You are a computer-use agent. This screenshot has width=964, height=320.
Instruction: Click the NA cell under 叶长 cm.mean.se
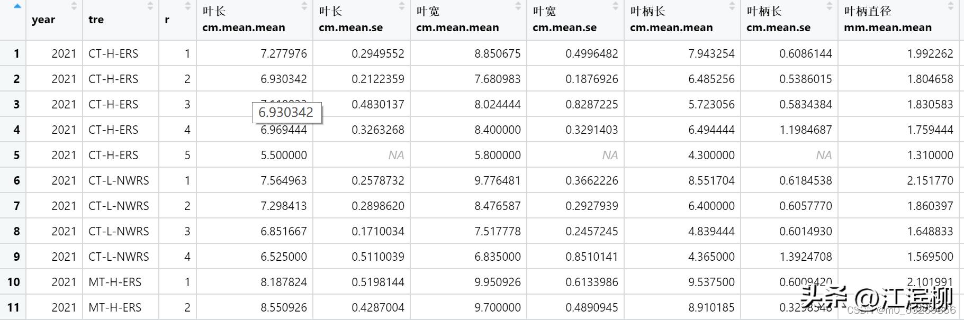tap(395, 155)
